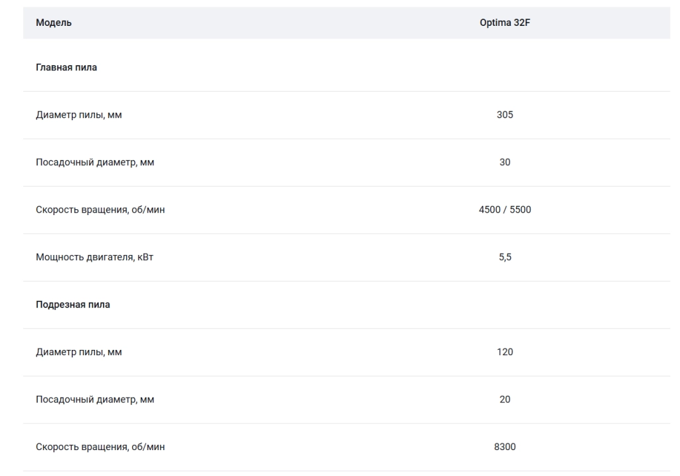Click the motor power value 5,5
This screenshot has height=476, width=680.
505,257
